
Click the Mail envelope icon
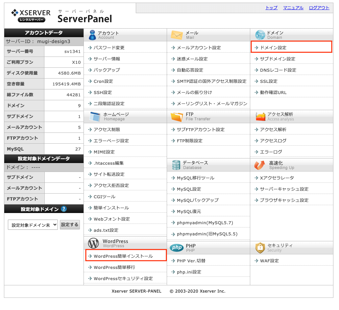click(177, 35)
